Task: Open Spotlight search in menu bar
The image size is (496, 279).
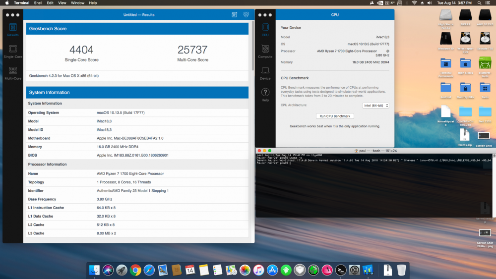Action: (x=479, y=3)
